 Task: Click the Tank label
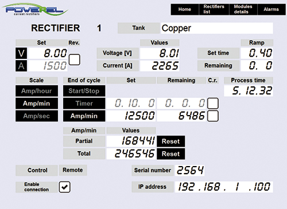click(x=139, y=28)
